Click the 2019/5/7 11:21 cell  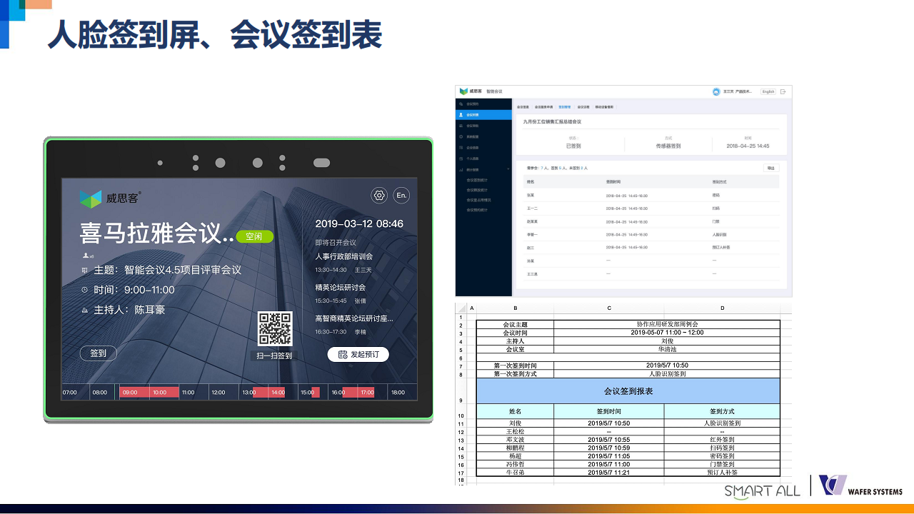(x=609, y=473)
